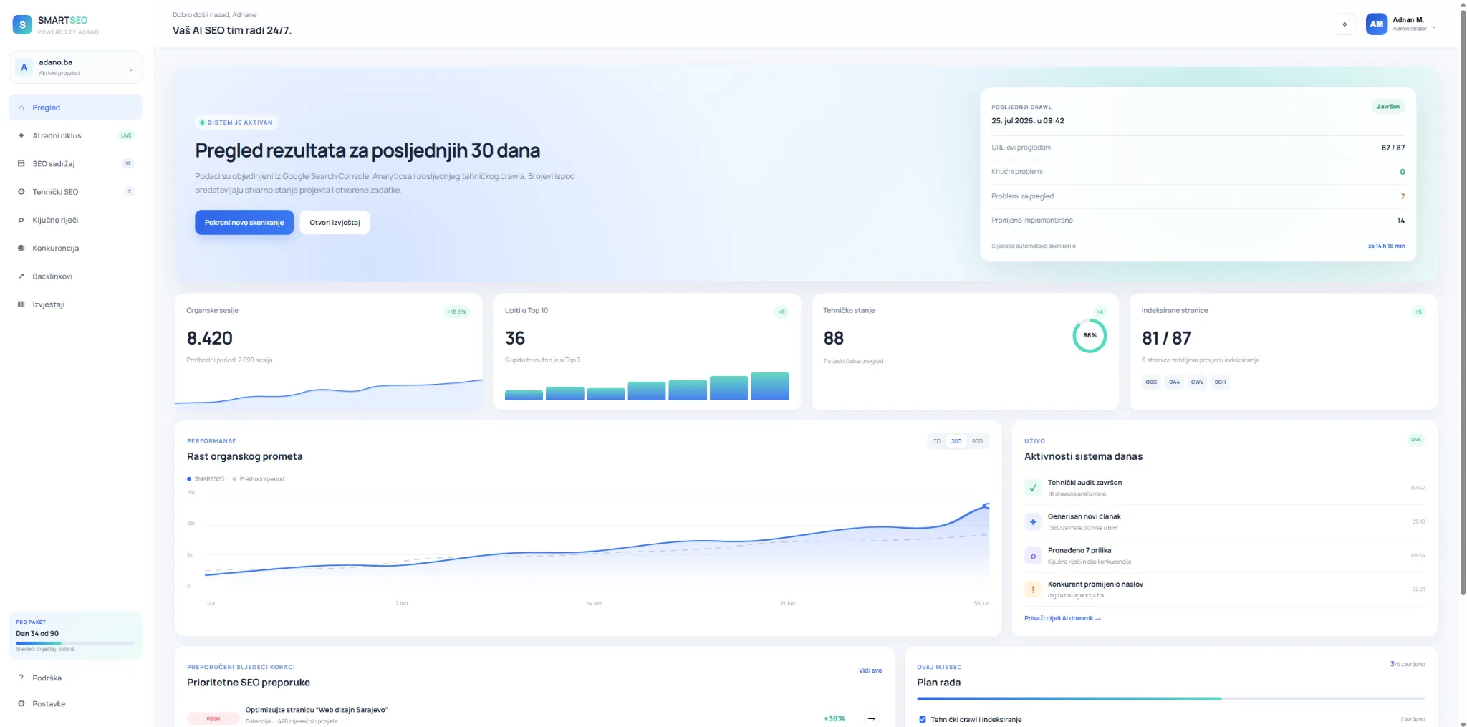This screenshot has height=727, width=1467.
Task: Click the Organske sesije card
Action: coord(328,352)
